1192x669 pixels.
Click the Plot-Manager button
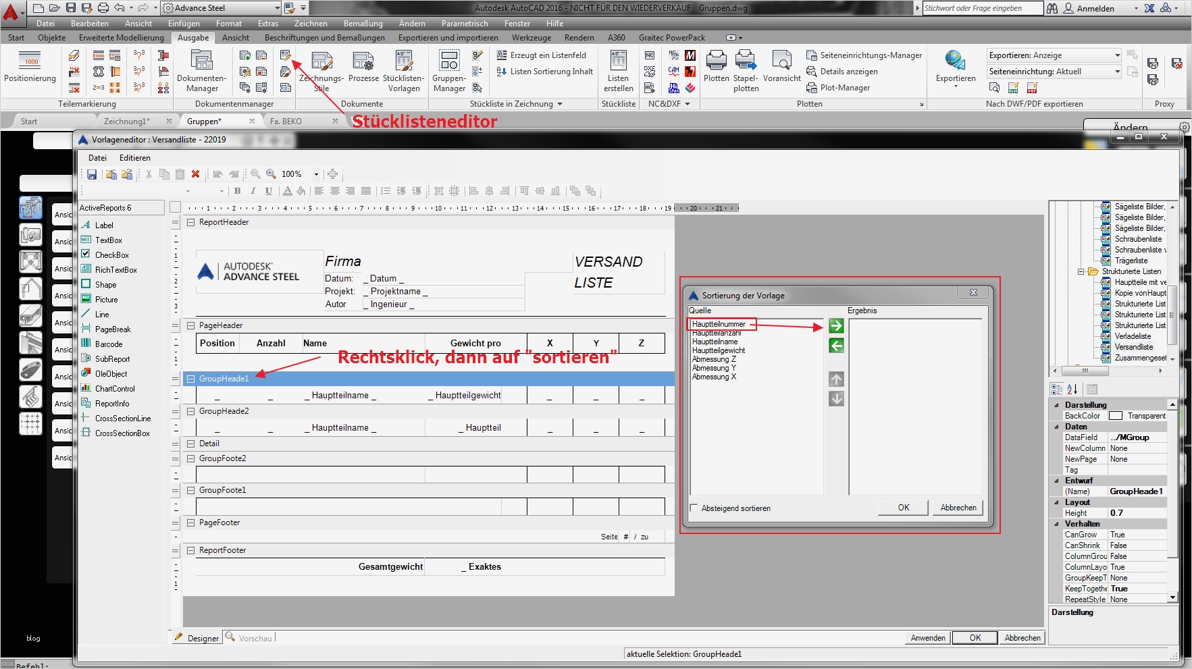(x=838, y=88)
